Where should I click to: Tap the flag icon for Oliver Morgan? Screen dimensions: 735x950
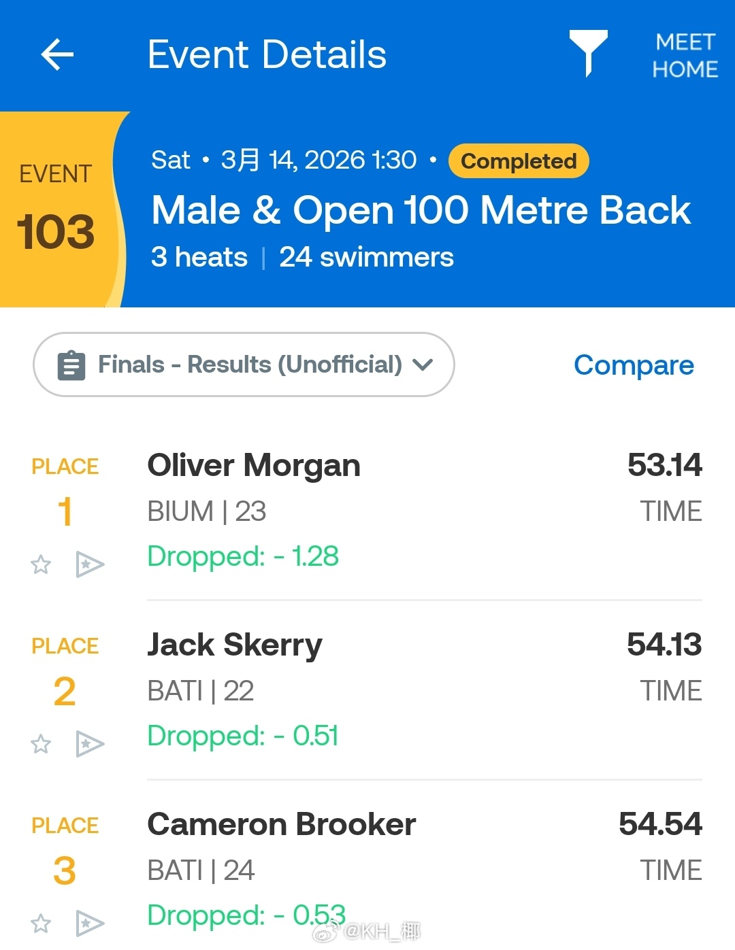[x=89, y=564]
